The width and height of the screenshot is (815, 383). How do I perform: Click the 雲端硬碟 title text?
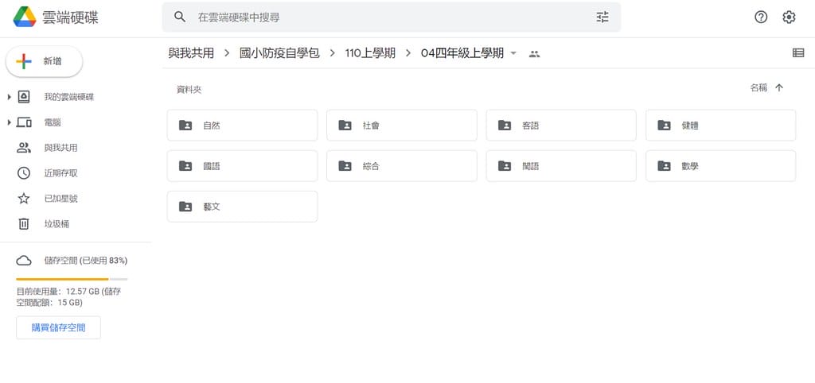[70, 17]
